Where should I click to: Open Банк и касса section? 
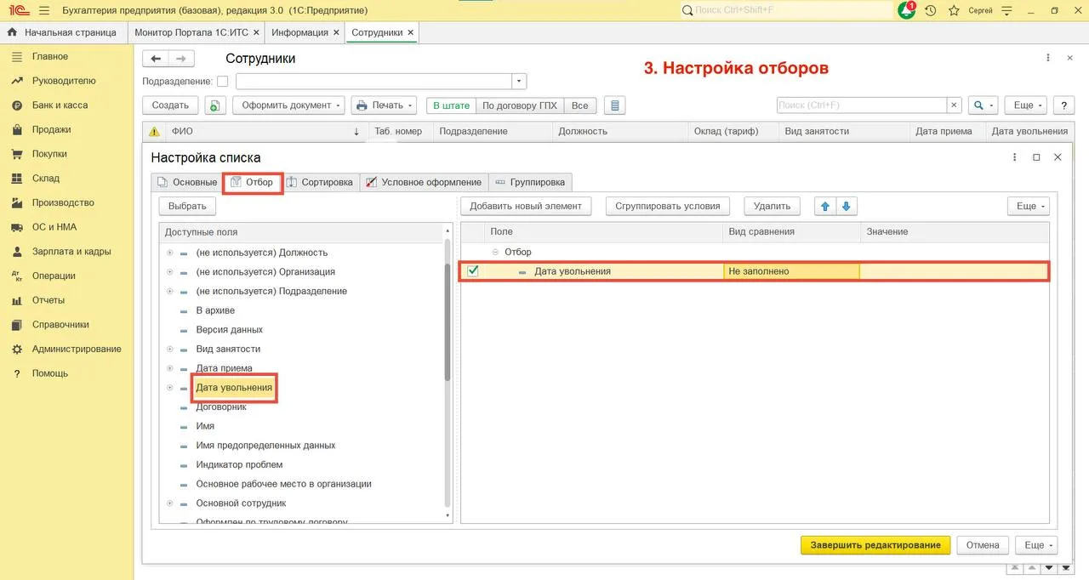click(x=60, y=105)
